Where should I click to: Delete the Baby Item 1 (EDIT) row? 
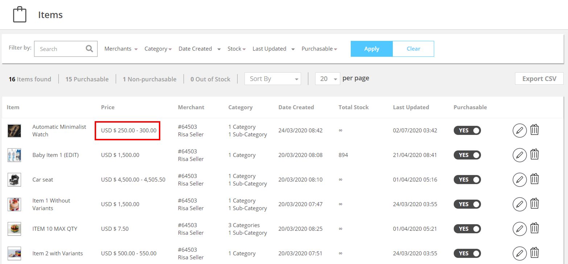[534, 155]
